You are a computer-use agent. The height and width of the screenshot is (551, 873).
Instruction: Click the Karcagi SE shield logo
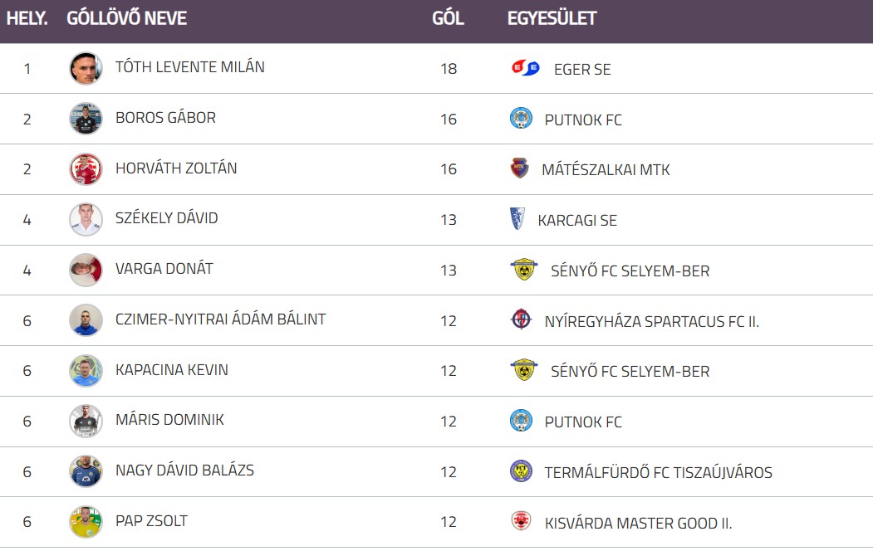point(517,219)
